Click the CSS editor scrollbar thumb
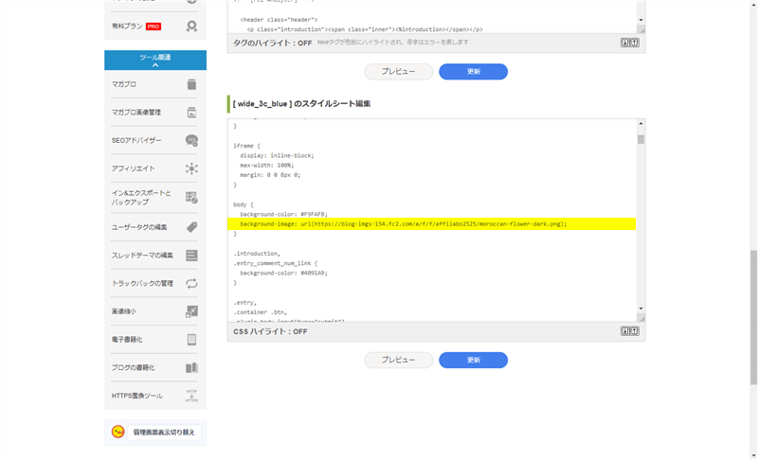758x460 pixels. click(641, 139)
